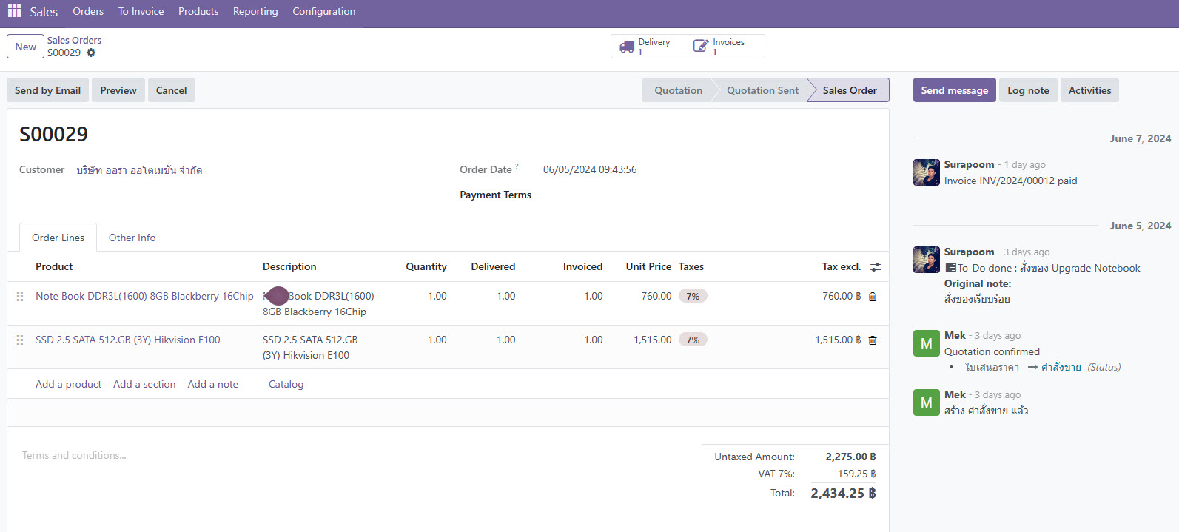Screen dimensions: 1179x532
Task: Select the Quotation Sent status stage
Action: pos(762,90)
